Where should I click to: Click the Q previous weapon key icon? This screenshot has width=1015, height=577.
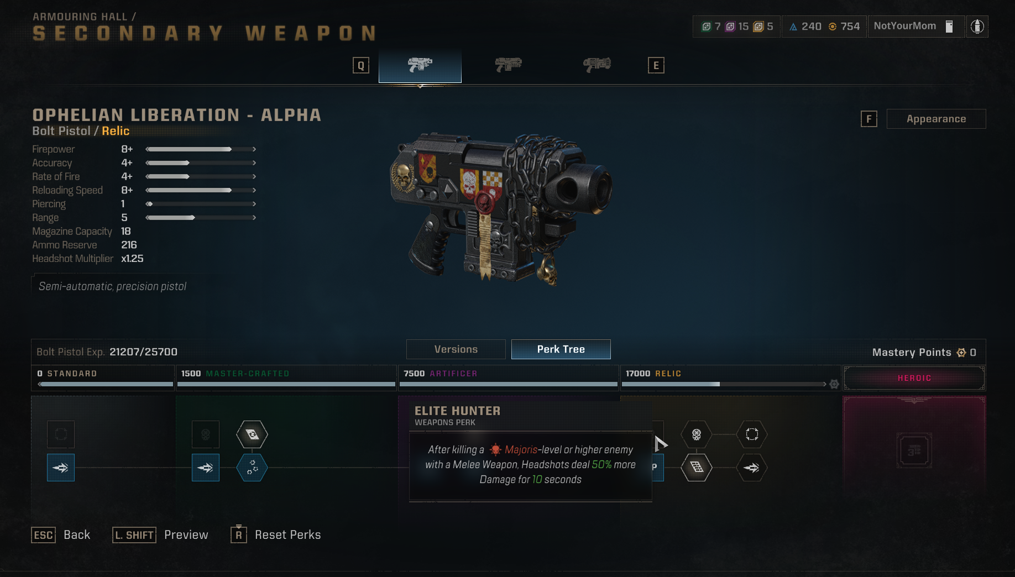pyautogui.click(x=361, y=66)
